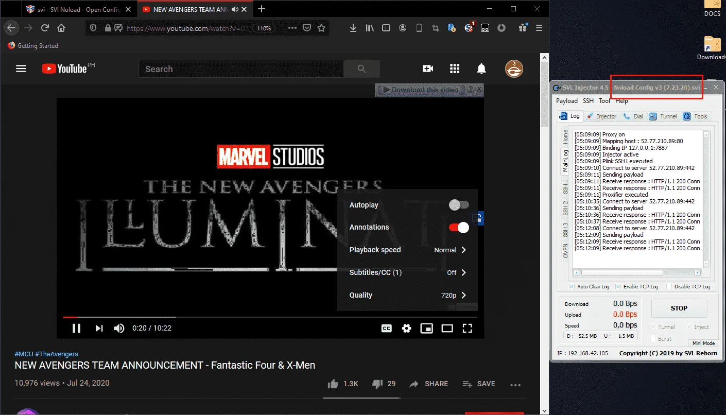Switch to the Injector tab
The height and width of the screenshot is (415, 726).
[601, 116]
